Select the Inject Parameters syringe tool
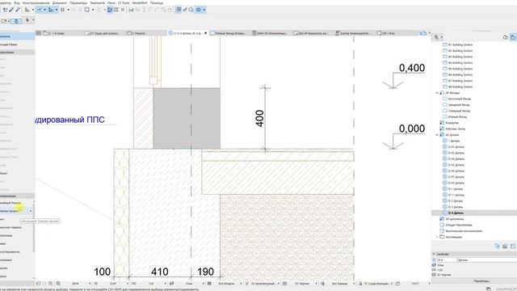Screen dimensions: 517x291 (x=18, y=10)
